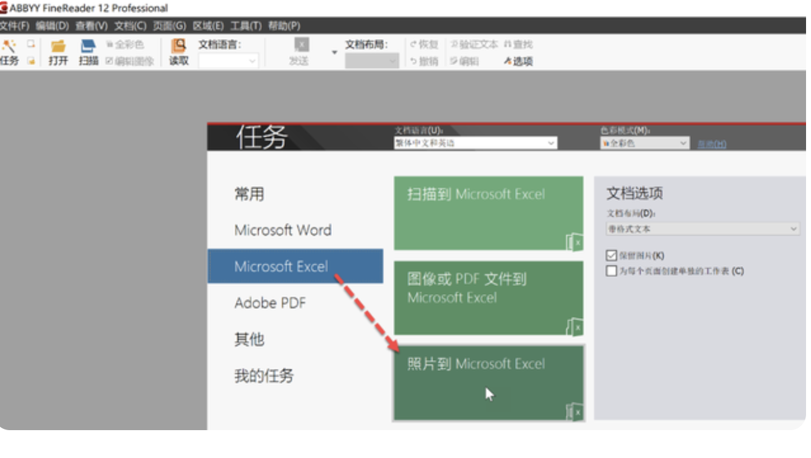Open the 文档布局(D) dropdown in 文档选项

[x=703, y=229]
